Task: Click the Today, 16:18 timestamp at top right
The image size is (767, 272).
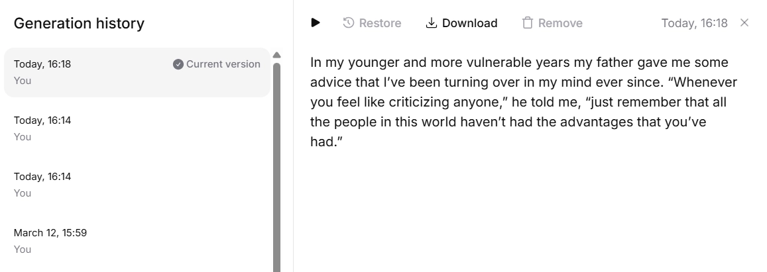Action: tap(694, 23)
